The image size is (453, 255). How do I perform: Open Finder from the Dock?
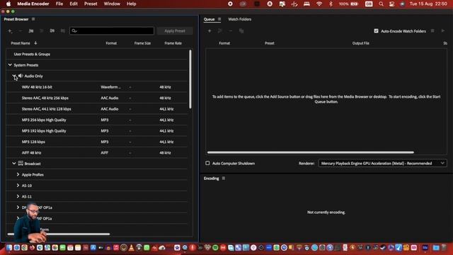(9, 247)
